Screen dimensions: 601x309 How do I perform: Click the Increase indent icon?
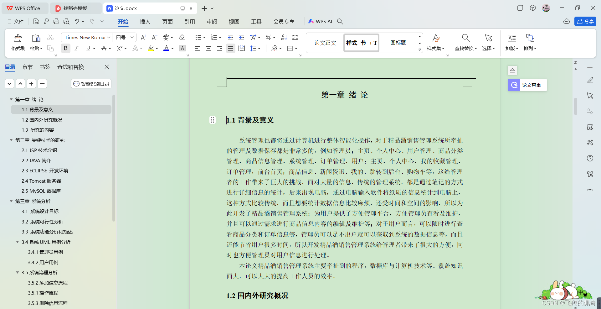(x=241, y=37)
